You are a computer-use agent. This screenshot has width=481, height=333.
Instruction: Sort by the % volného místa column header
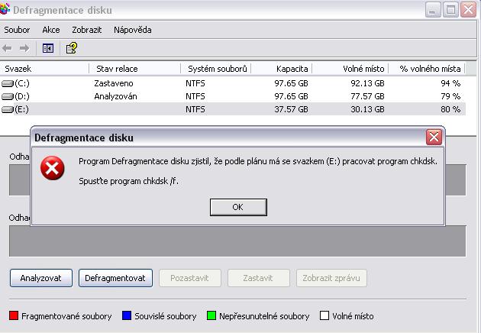[426, 69]
